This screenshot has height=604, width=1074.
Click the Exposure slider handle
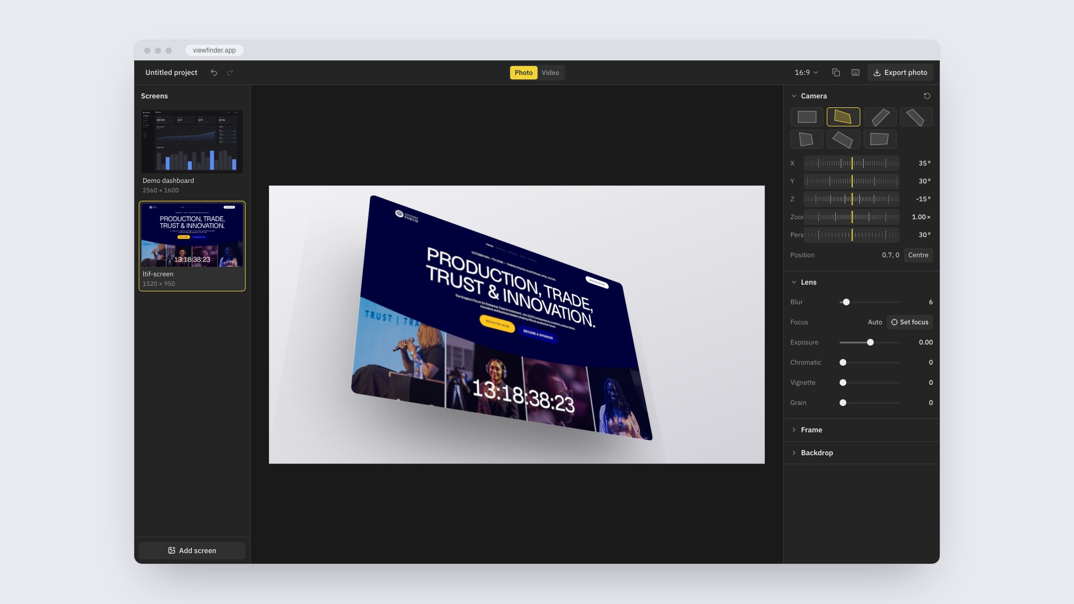870,342
